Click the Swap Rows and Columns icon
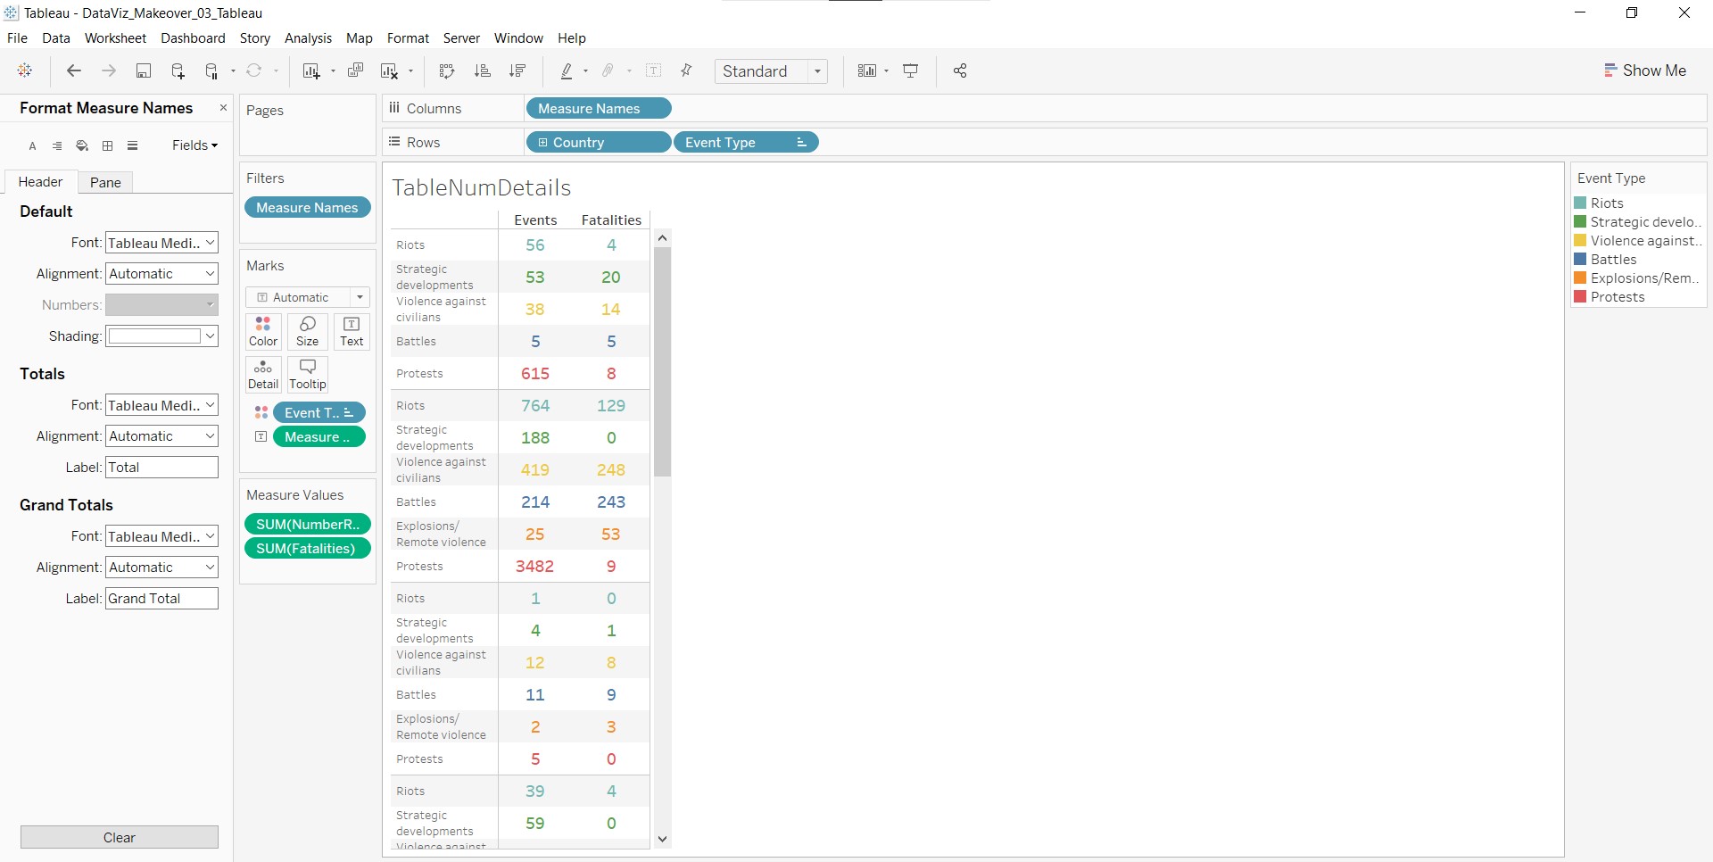 pyautogui.click(x=447, y=71)
